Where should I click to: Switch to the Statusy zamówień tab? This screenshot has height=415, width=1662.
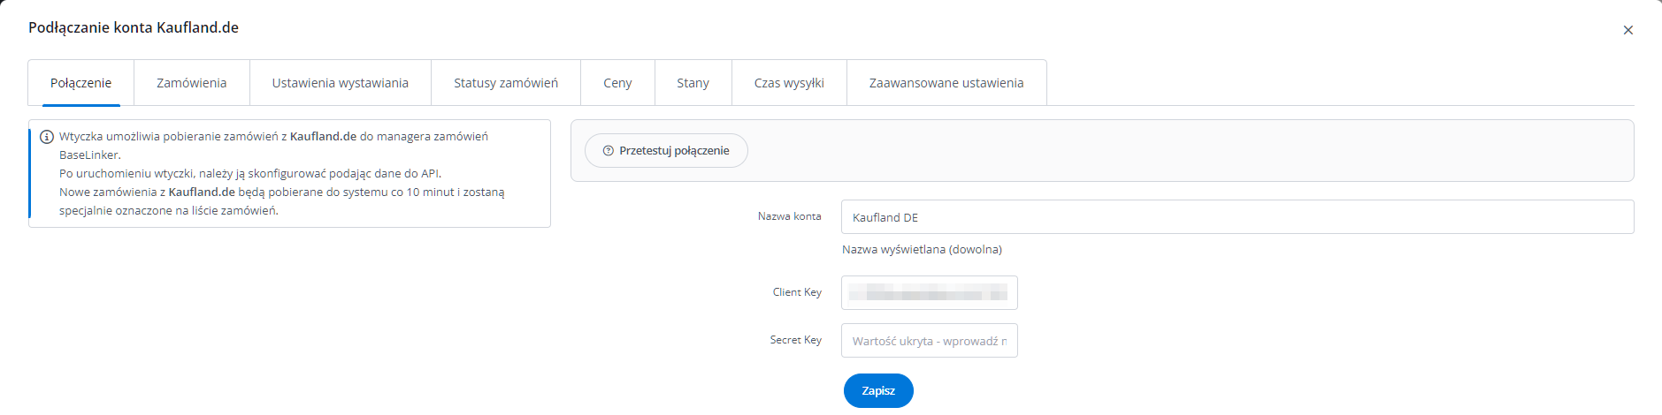click(506, 83)
